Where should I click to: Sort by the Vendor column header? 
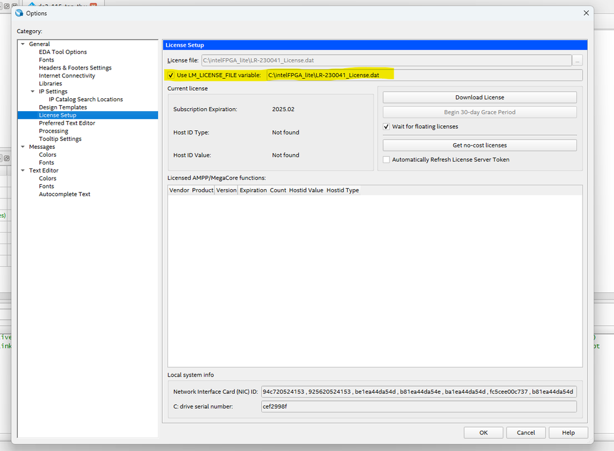point(179,190)
